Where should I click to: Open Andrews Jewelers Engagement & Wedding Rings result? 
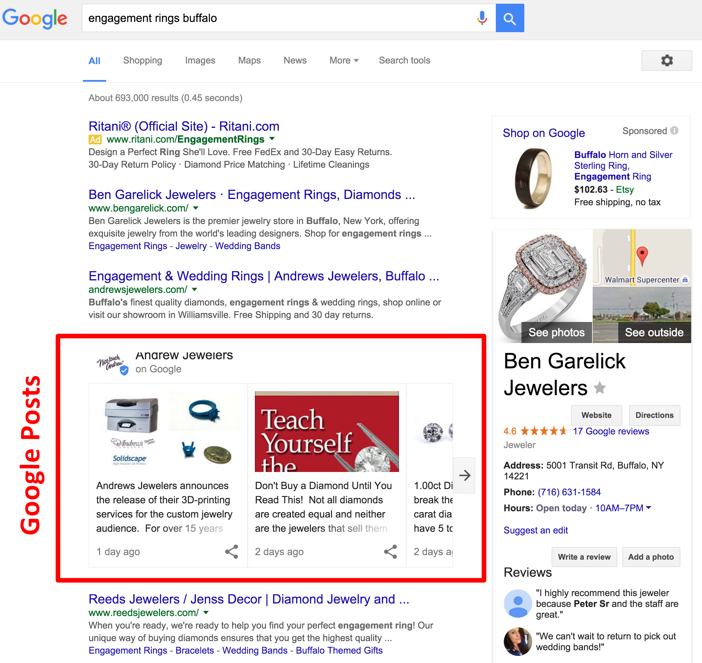[x=264, y=276]
